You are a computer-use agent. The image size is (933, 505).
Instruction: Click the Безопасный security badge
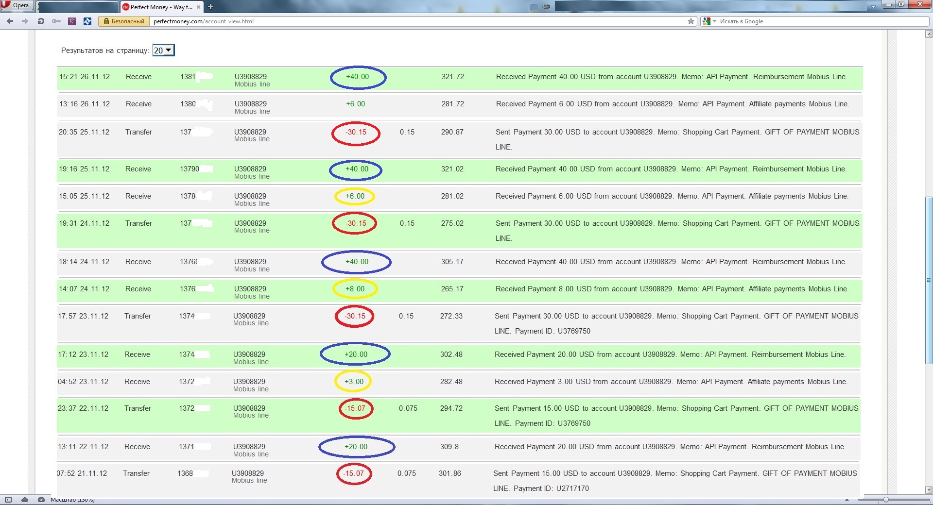point(123,21)
